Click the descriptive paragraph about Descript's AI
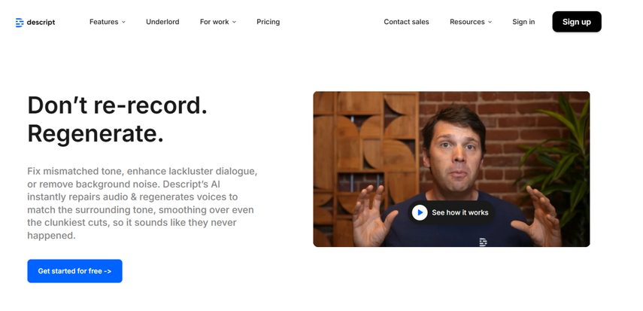The width and height of the screenshot is (643, 311). click(x=142, y=203)
